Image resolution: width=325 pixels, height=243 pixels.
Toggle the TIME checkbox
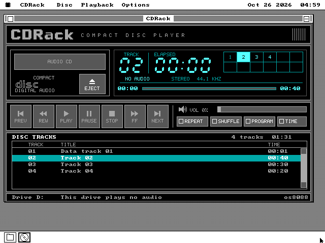click(292, 121)
